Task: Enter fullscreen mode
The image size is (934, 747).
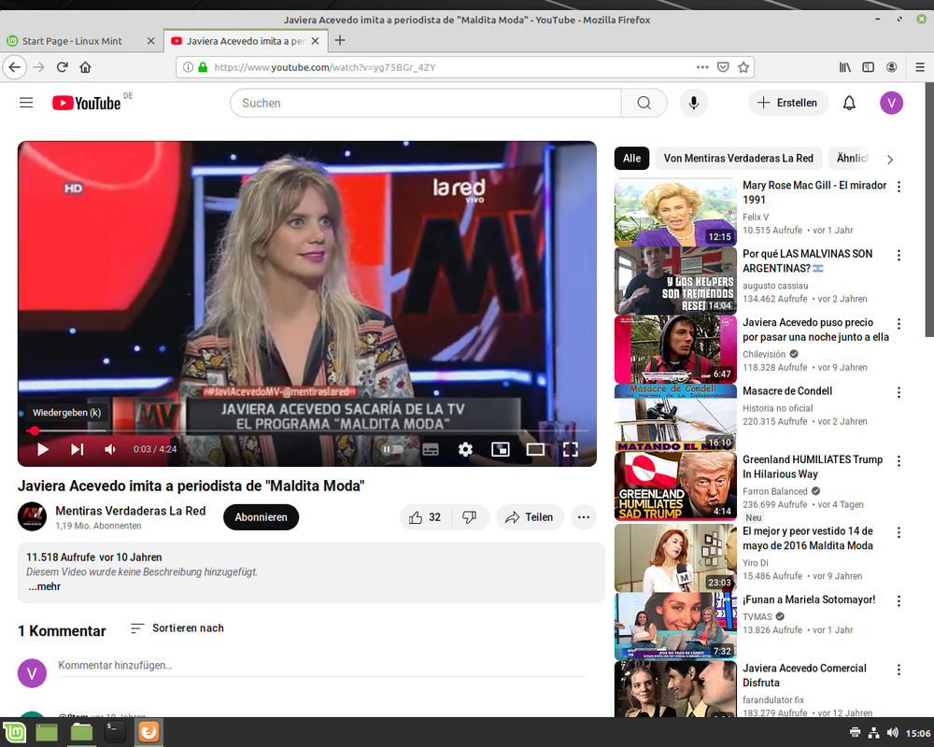Action: tap(570, 449)
